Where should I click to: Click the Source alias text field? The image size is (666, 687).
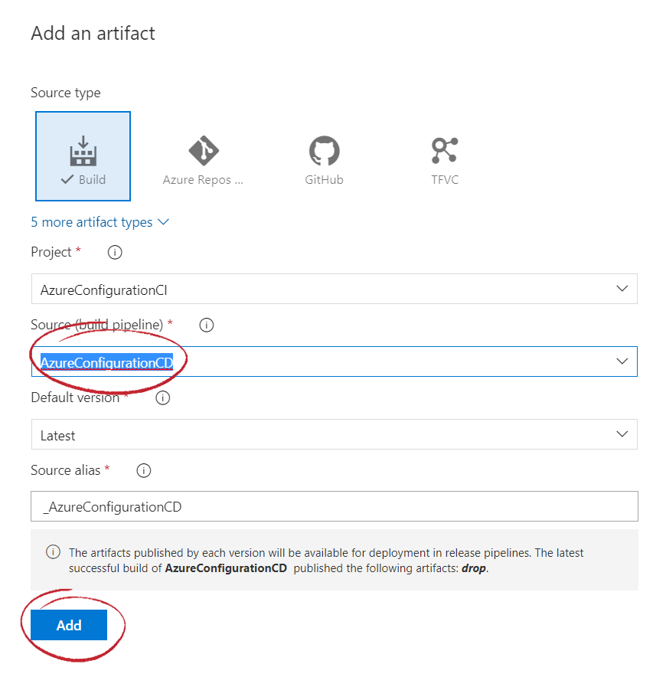tap(334, 506)
